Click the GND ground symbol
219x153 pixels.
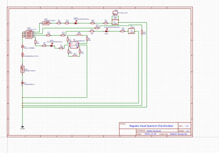pos(22,127)
